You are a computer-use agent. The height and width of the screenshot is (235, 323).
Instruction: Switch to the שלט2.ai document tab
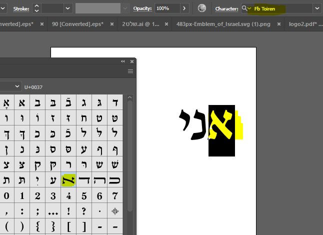[x=140, y=24]
